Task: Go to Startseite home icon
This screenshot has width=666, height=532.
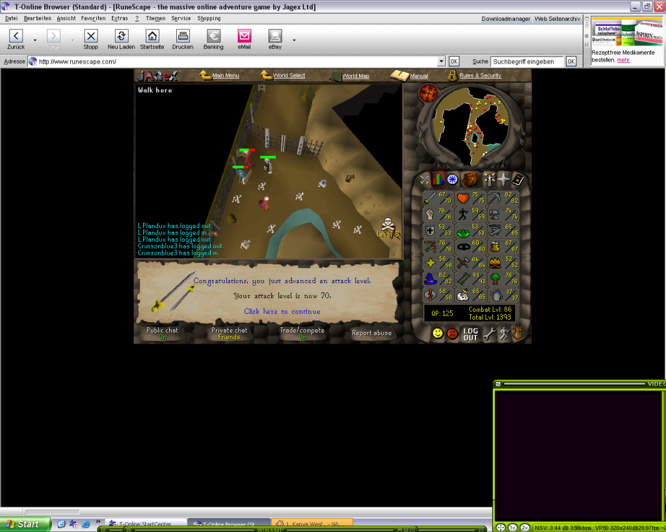Action: tap(152, 36)
